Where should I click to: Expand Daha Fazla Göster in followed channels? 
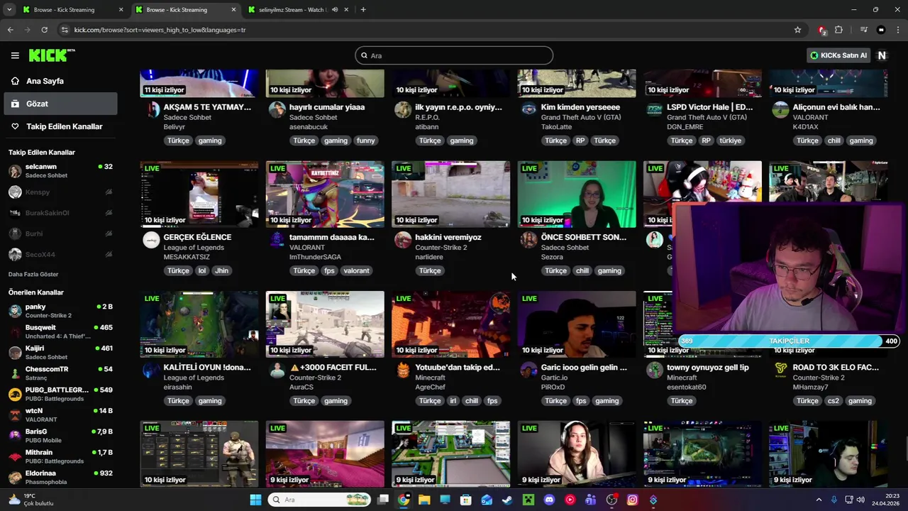(x=33, y=274)
